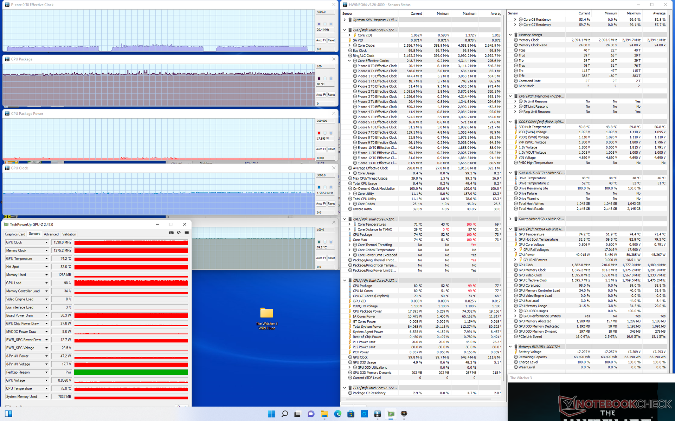Viewport: 675px width, 421px height.
Task: Open the PerfCap Reason sensor dropdown
Action: click(46, 373)
